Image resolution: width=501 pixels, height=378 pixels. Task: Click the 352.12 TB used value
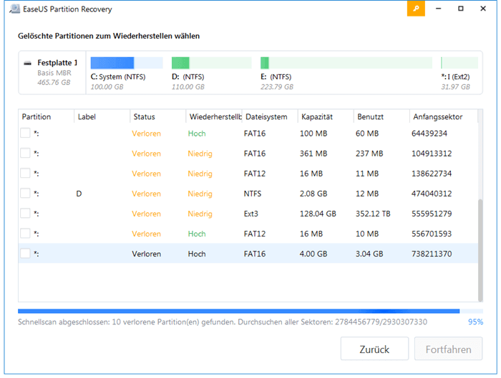coord(373,214)
